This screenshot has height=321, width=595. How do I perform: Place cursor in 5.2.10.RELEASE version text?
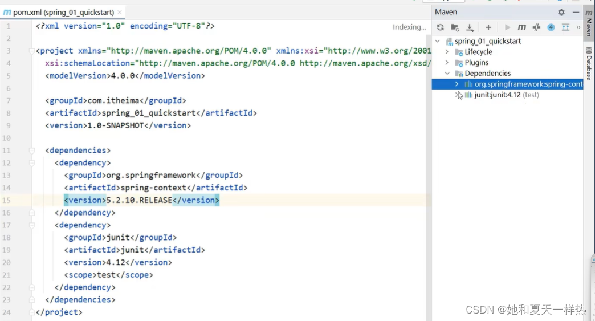click(x=139, y=200)
